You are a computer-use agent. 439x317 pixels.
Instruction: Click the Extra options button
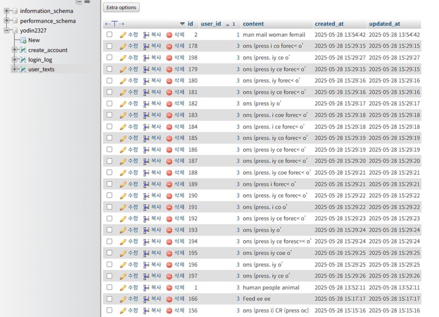[121, 8]
